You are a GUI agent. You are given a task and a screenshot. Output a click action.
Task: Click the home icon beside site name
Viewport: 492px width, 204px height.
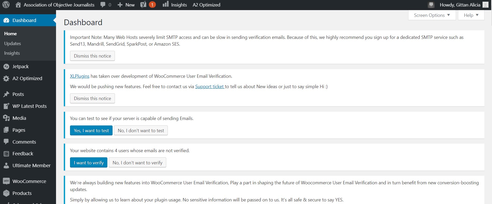click(18, 5)
